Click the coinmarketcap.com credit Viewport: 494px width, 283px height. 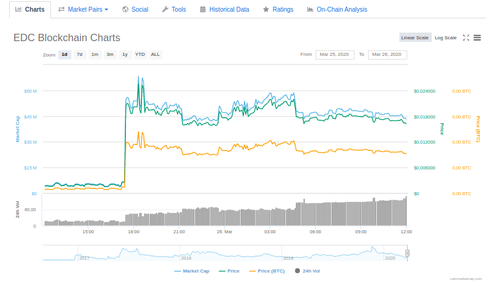tap(466, 279)
